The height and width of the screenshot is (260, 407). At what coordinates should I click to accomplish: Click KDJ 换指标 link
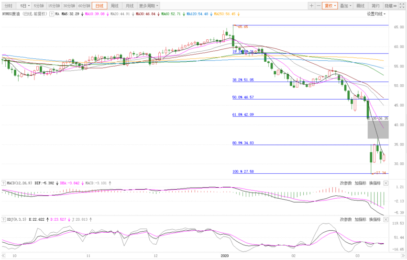click(375, 220)
